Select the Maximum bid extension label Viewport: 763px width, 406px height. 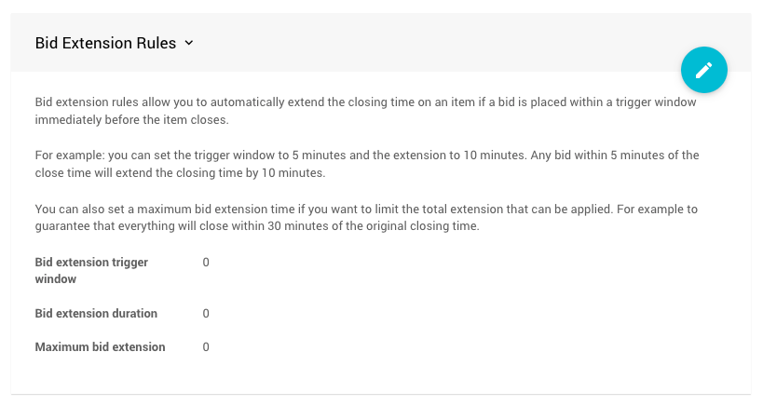[x=100, y=347]
